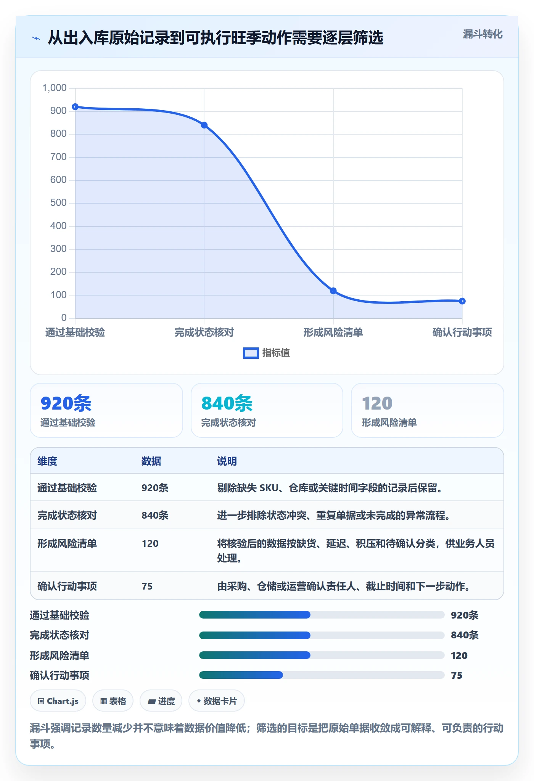The width and height of the screenshot is (534, 781).
Task: Click the 数据卡片 chip
Action: coord(217,701)
